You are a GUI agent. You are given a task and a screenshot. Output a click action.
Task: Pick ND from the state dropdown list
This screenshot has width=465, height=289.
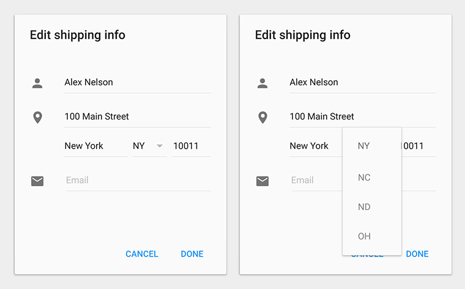pyautogui.click(x=364, y=207)
